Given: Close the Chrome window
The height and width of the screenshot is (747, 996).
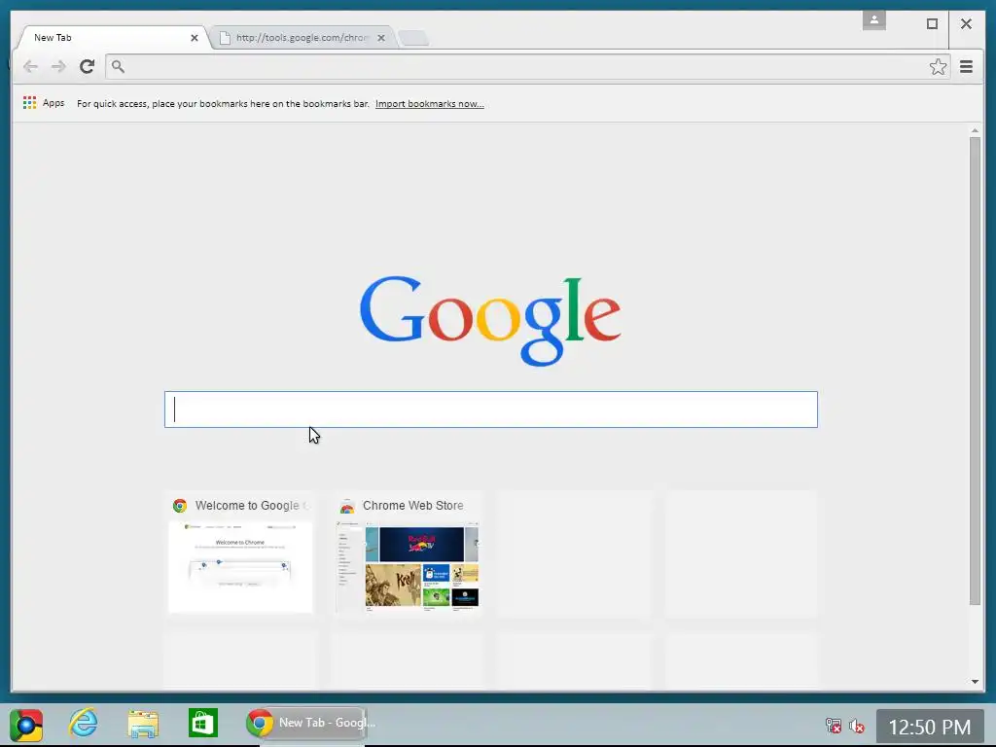Looking at the screenshot, I should point(966,24).
